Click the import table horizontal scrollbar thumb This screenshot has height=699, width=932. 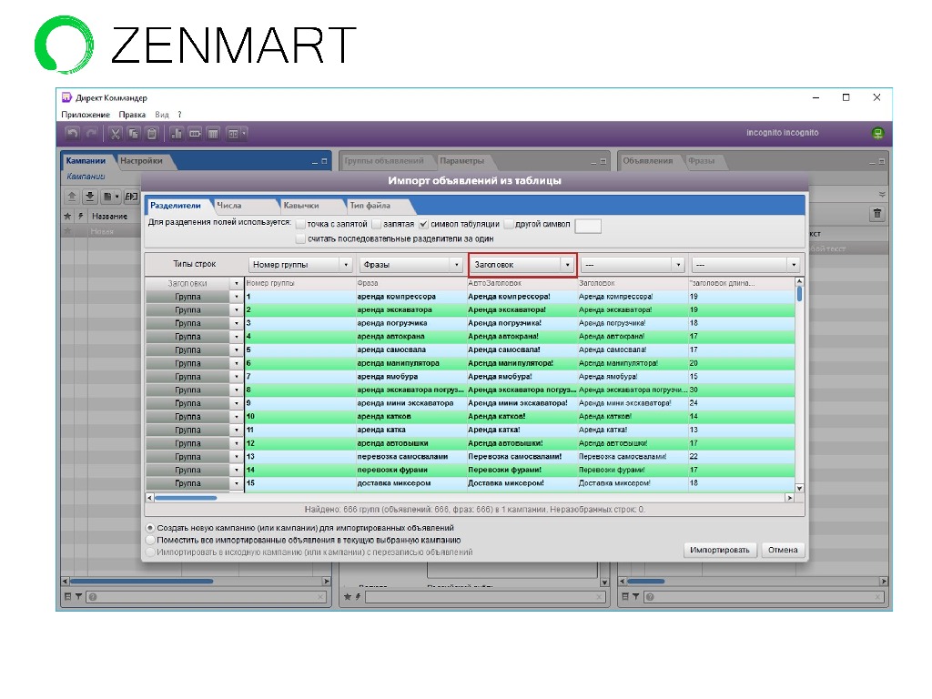click(x=186, y=498)
